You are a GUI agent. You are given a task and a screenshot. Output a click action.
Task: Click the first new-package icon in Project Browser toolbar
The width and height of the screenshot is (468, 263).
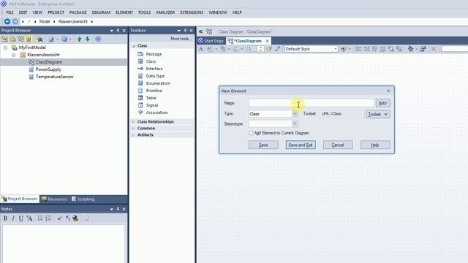[4, 39]
